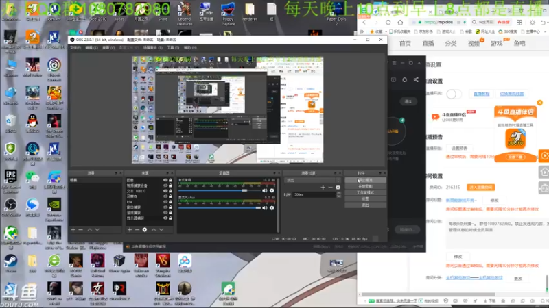Toggle visibility of the PS4 source
The height and width of the screenshot is (308, 549).
[165, 202]
